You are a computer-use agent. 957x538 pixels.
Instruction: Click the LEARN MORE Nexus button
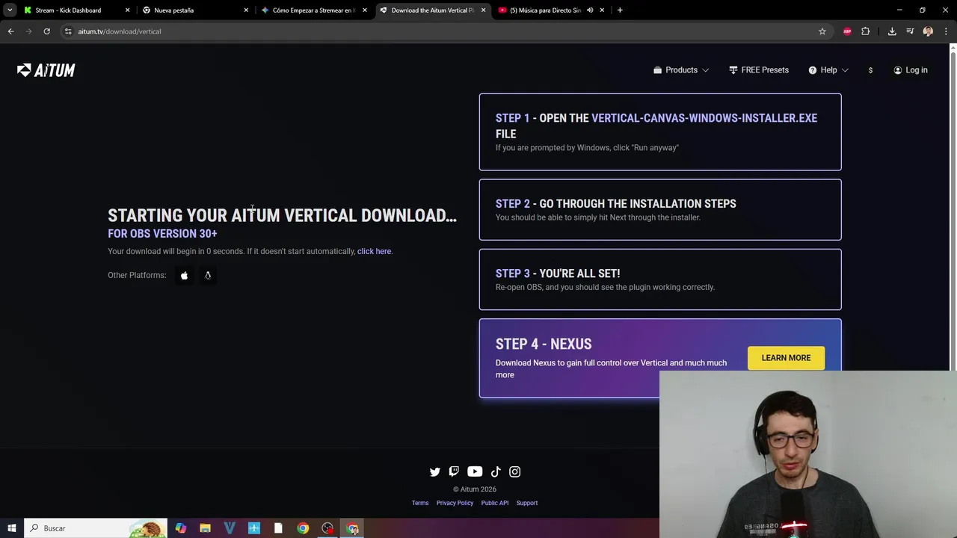(x=786, y=358)
